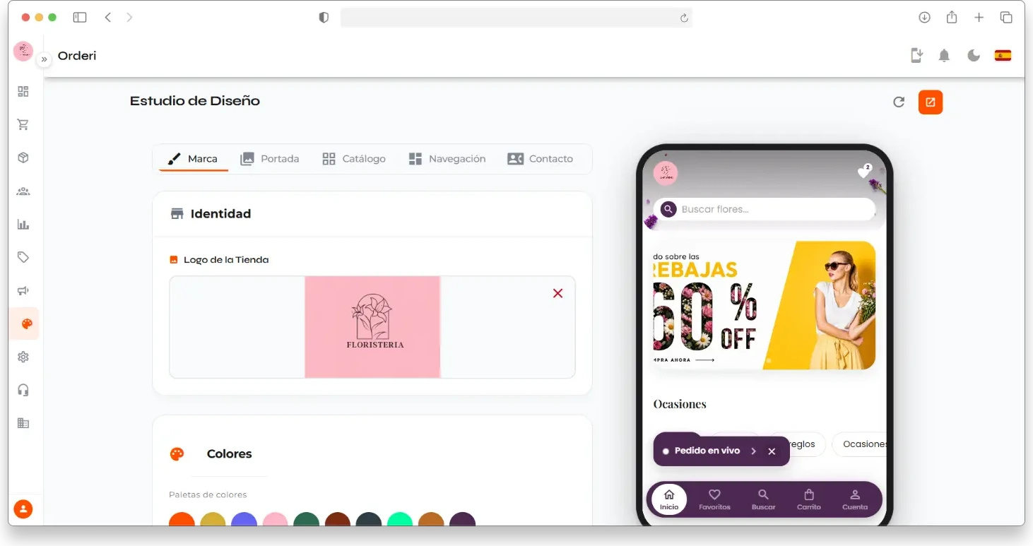Open the megaphone marketing icon in sidebar
The width and height of the screenshot is (1033, 546).
click(23, 290)
